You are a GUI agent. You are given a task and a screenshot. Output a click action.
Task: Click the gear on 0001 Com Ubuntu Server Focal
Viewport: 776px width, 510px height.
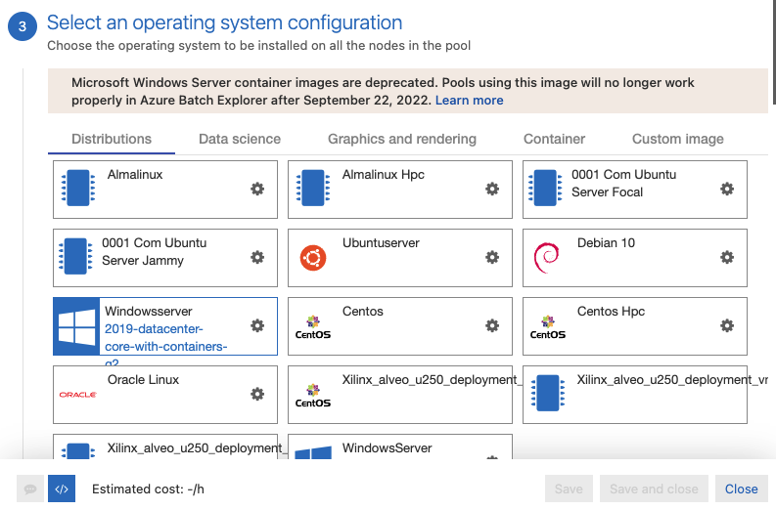pos(726,189)
